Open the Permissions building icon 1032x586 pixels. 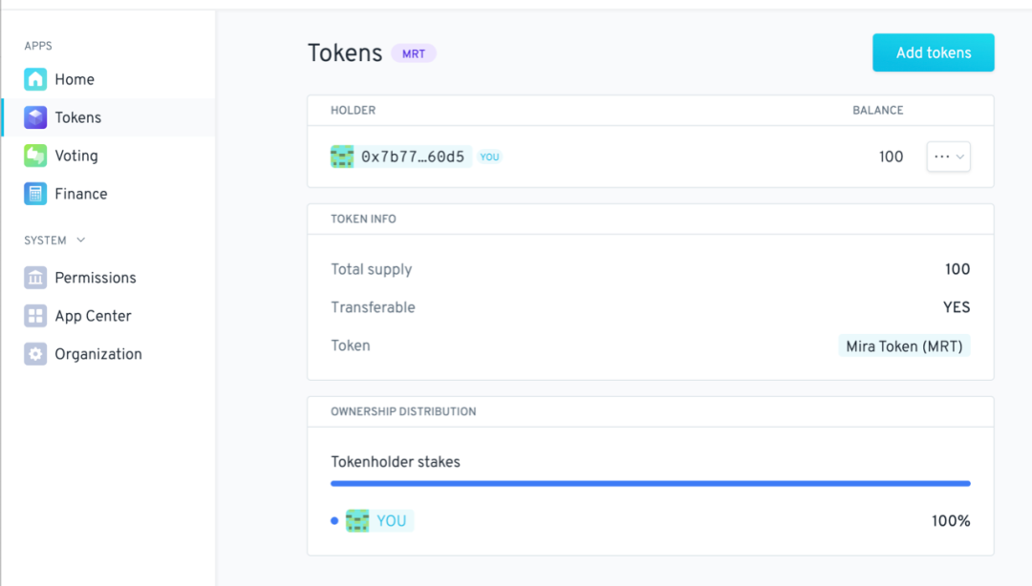click(x=35, y=278)
